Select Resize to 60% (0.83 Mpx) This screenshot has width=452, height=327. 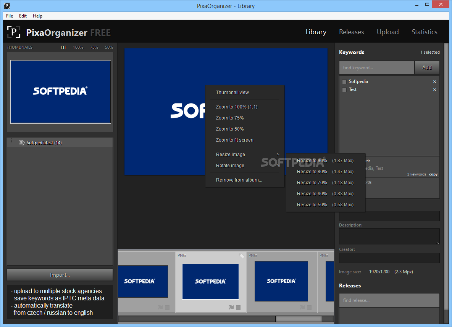click(326, 194)
